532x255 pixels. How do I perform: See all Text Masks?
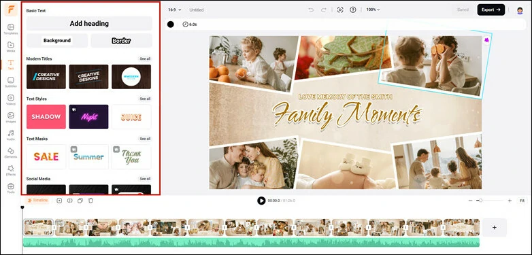point(145,139)
